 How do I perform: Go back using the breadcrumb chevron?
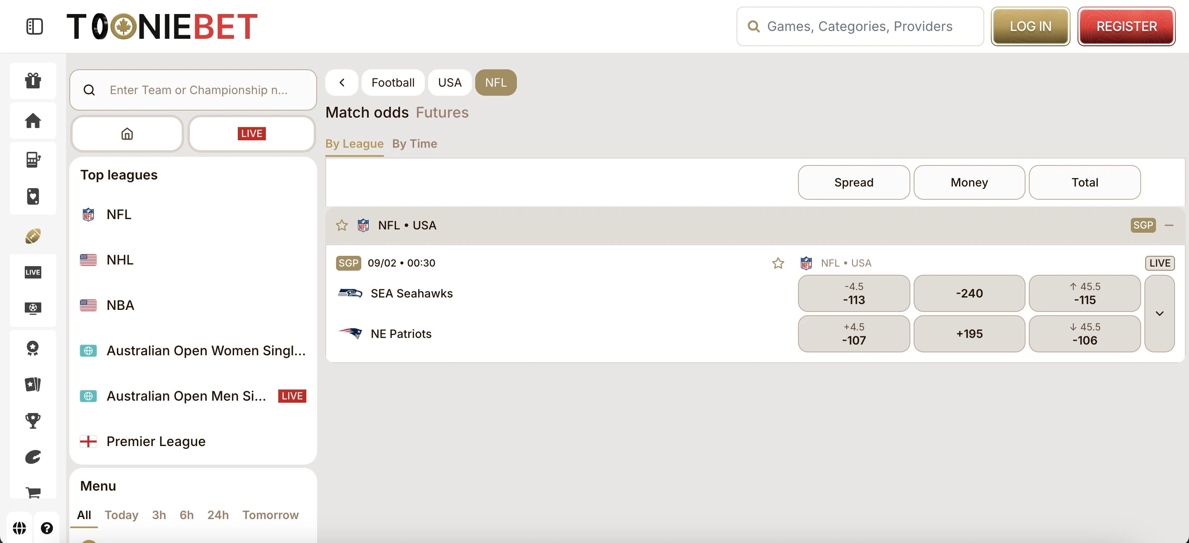tap(341, 83)
